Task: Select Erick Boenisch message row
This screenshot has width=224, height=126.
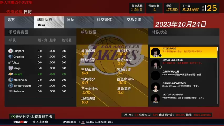Action: [184, 64]
